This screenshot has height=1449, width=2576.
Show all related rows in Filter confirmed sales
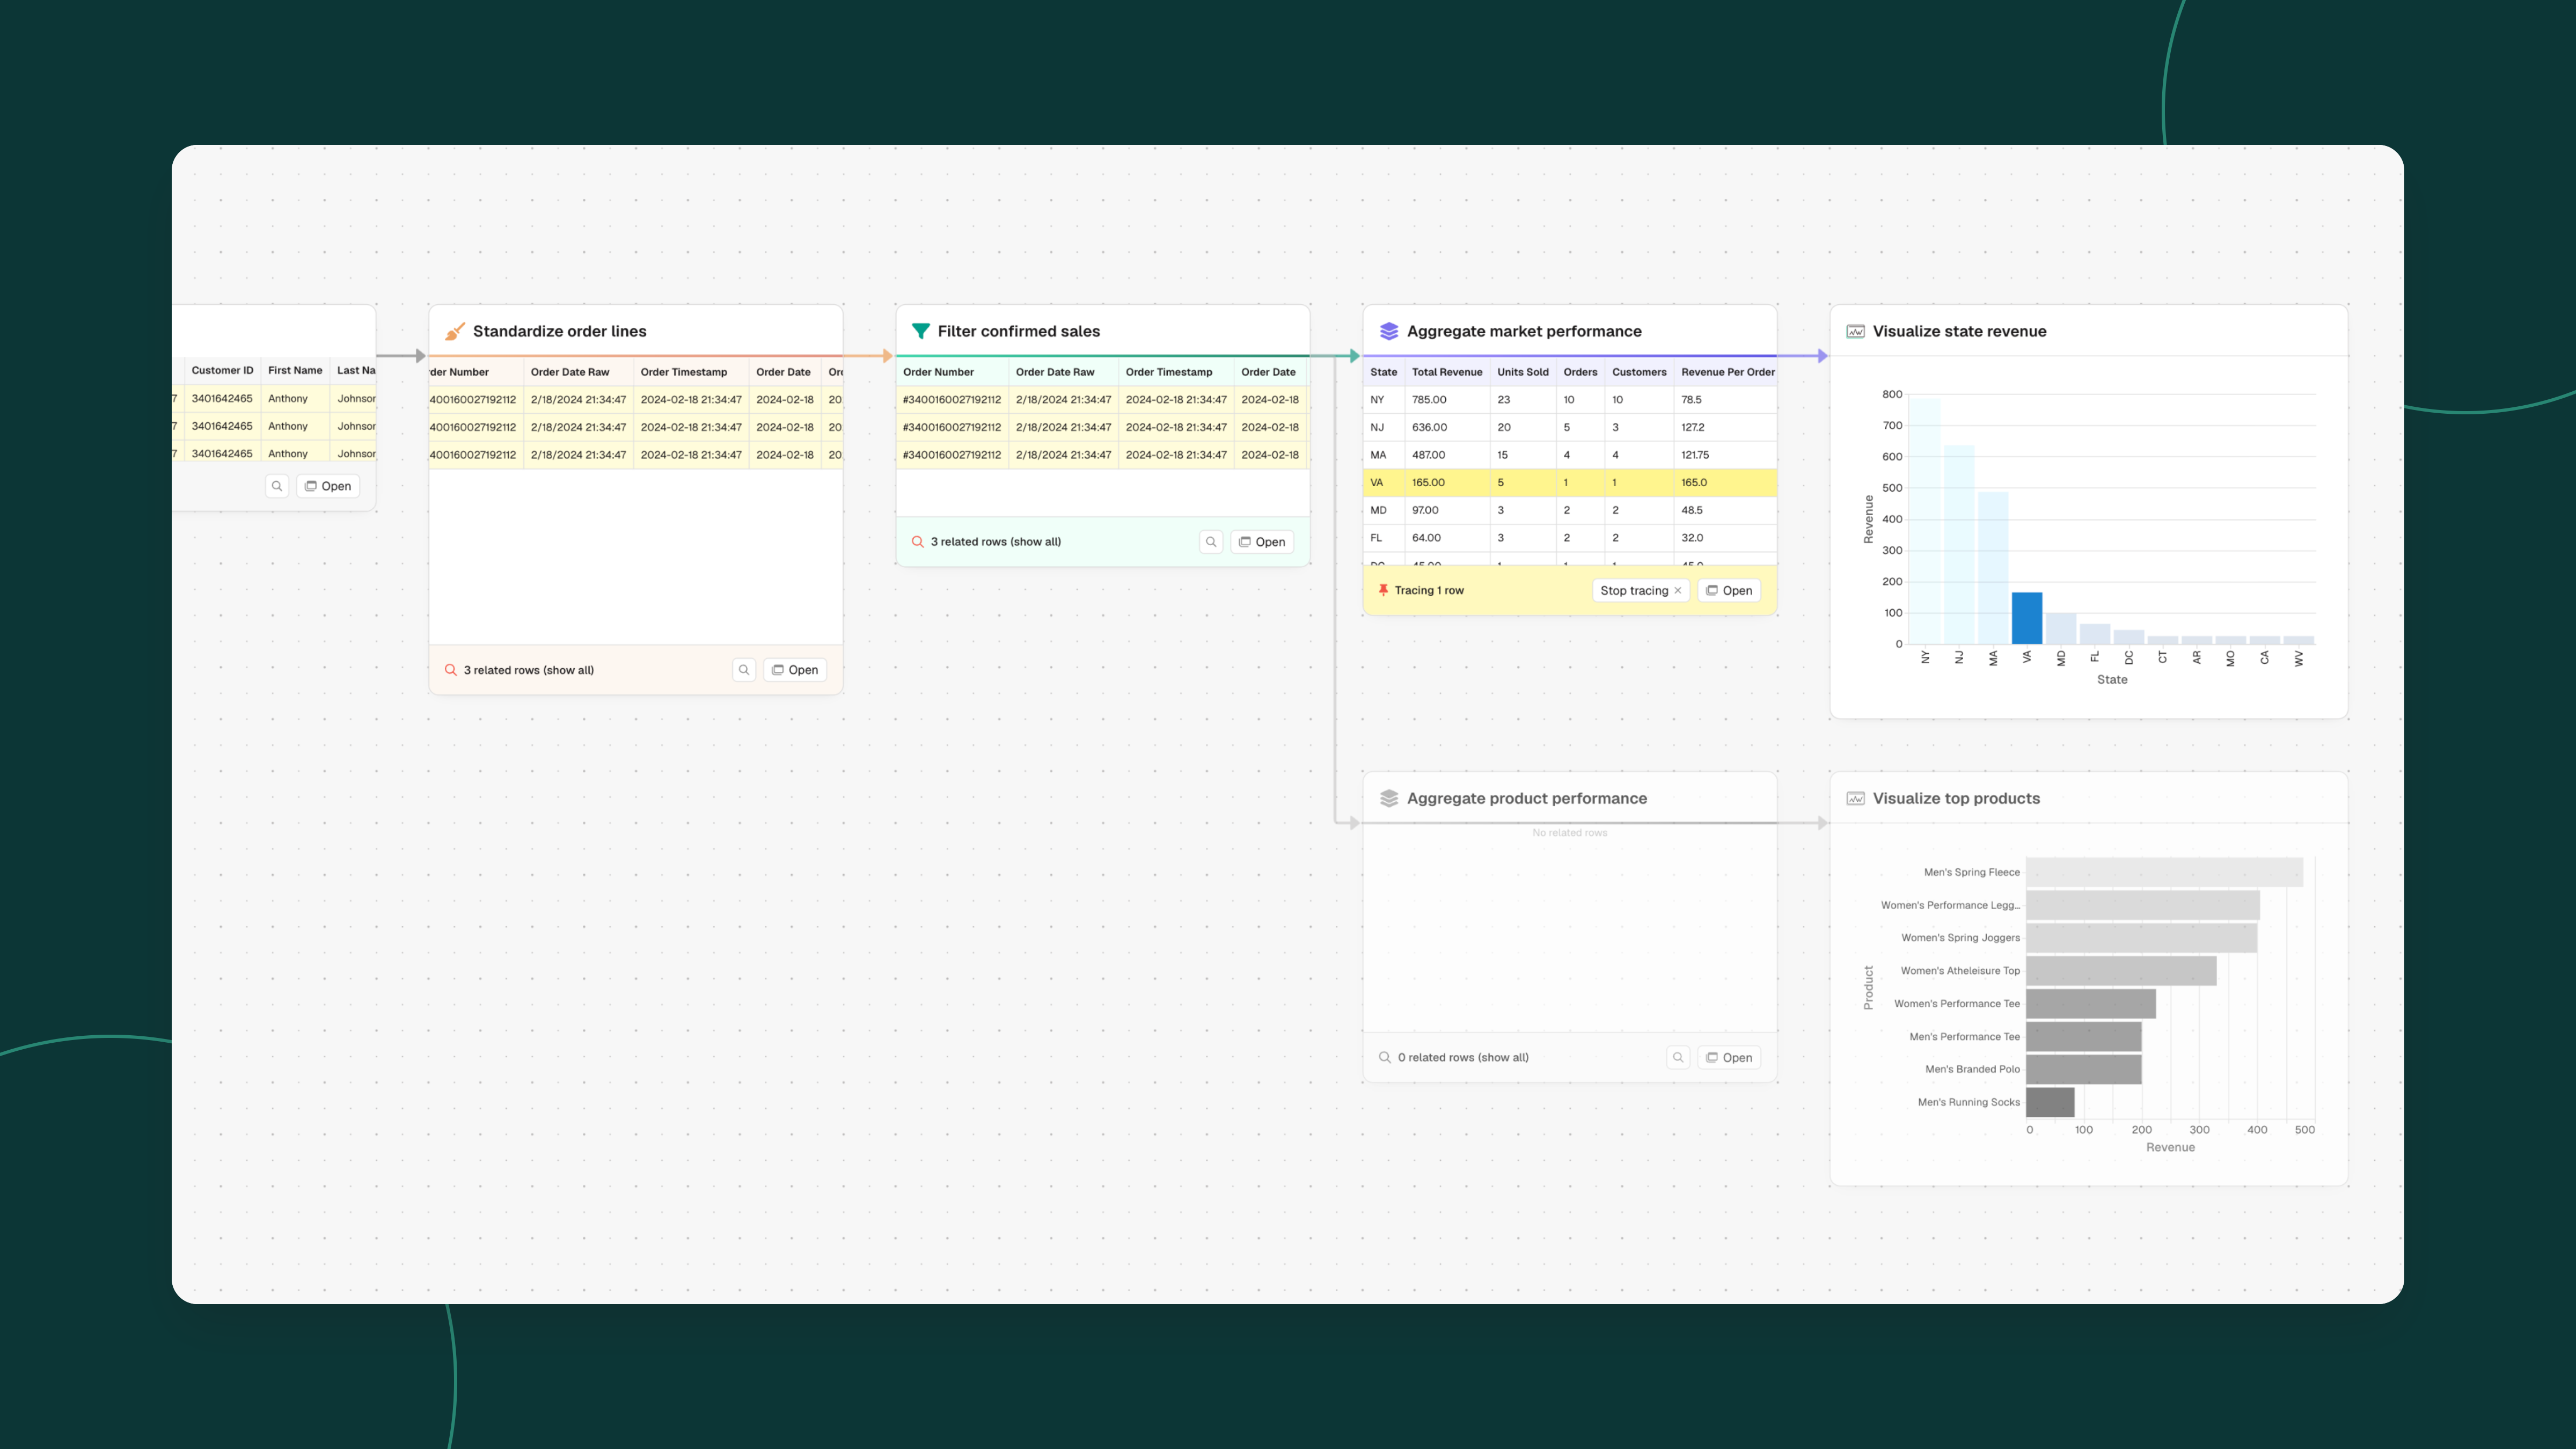click(x=1035, y=542)
